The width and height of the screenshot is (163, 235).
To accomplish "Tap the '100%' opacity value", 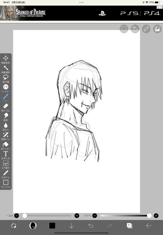I will tap(87, 216).
